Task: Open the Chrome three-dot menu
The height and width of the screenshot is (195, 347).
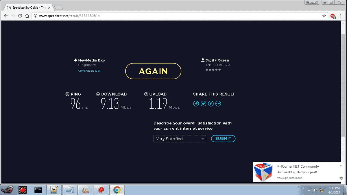Action: pos(341,16)
